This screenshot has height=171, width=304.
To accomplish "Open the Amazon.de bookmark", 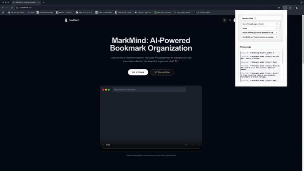I will [123, 13].
